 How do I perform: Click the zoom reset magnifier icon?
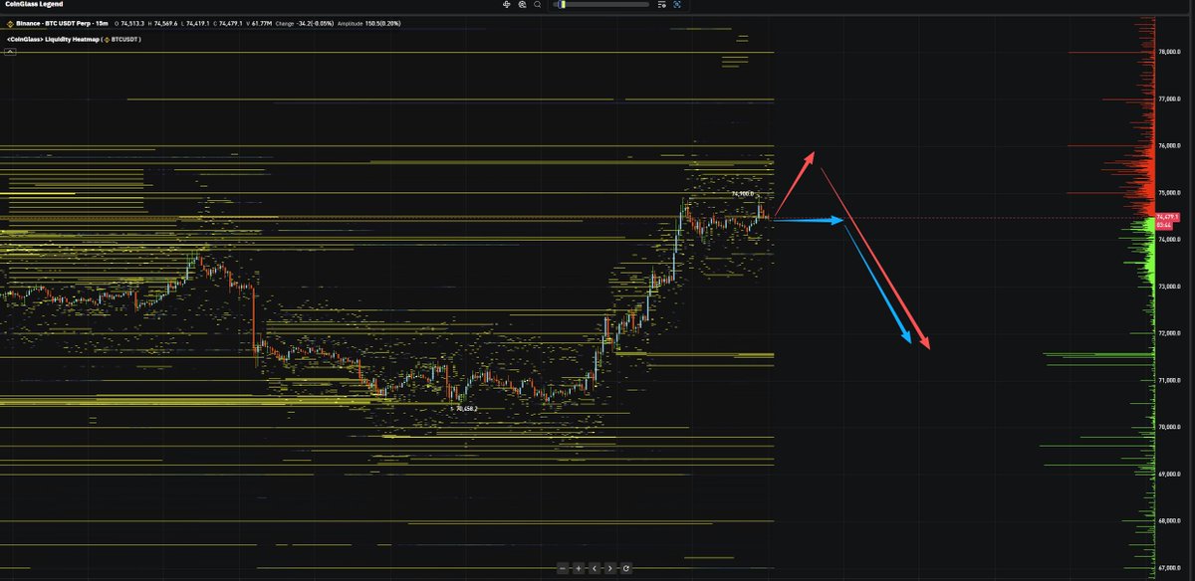(x=522, y=5)
